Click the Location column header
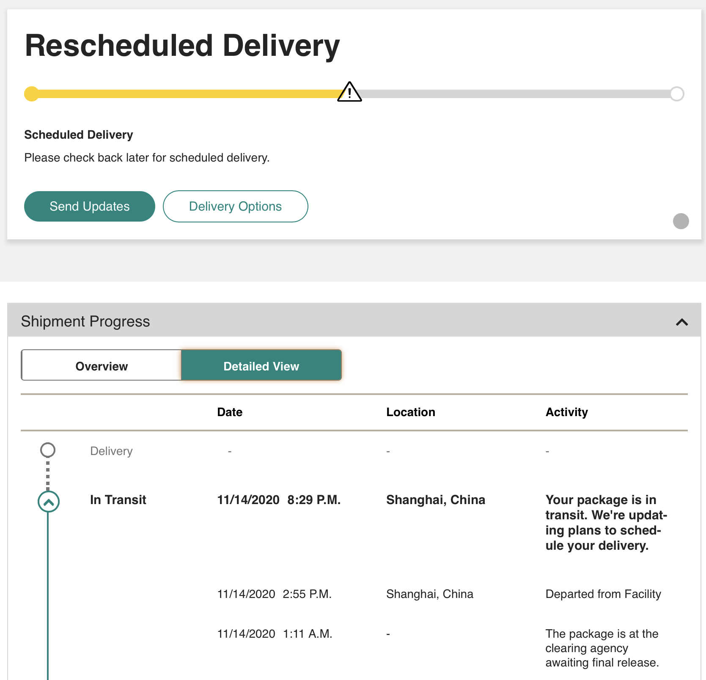Image resolution: width=706 pixels, height=680 pixels. point(411,412)
